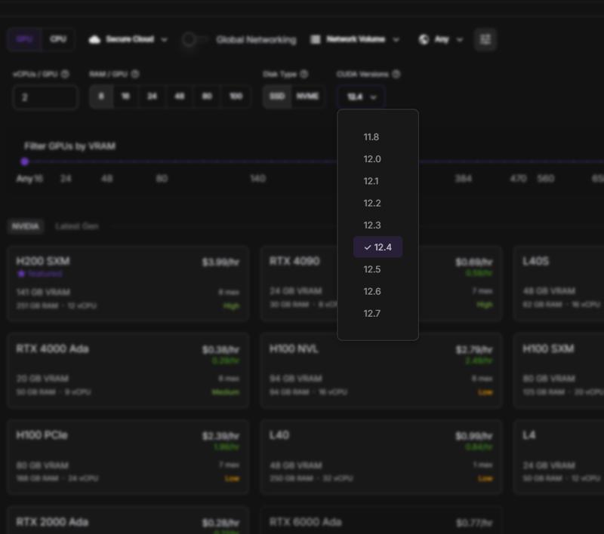Select 24 GB RAM per GPU option

pos(153,97)
